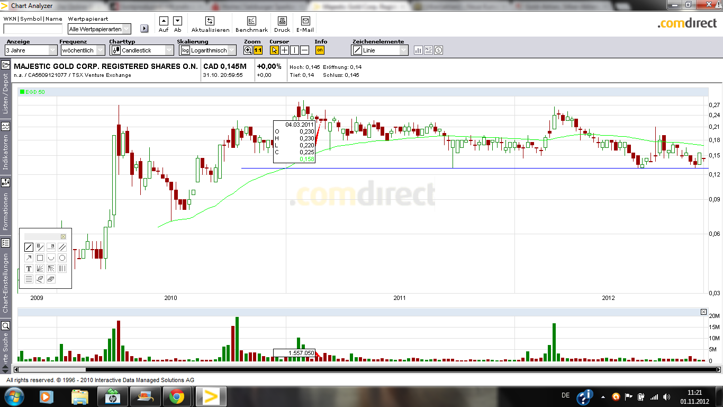Close the volume panel with its X
This screenshot has height=407, width=723.
[x=703, y=312]
